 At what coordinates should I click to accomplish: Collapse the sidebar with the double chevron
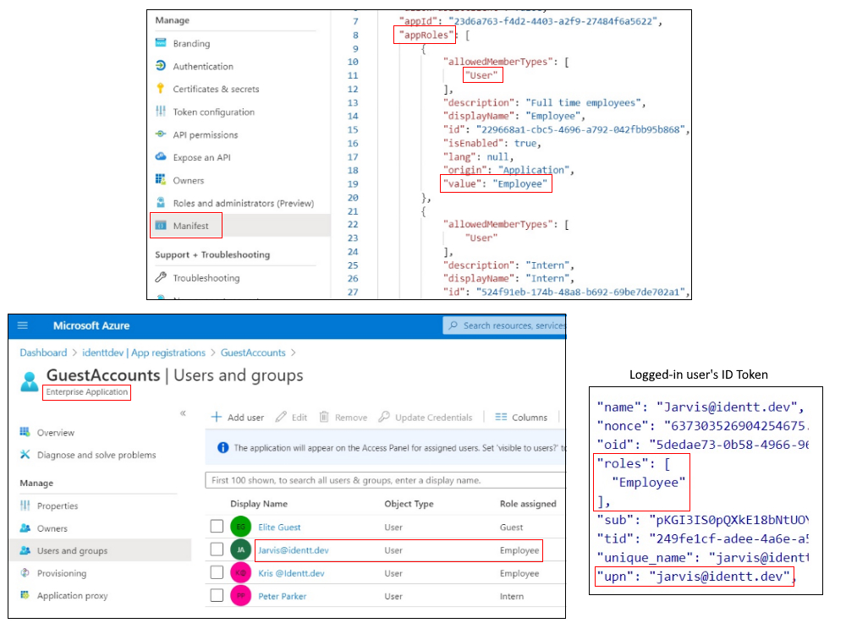[183, 413]
